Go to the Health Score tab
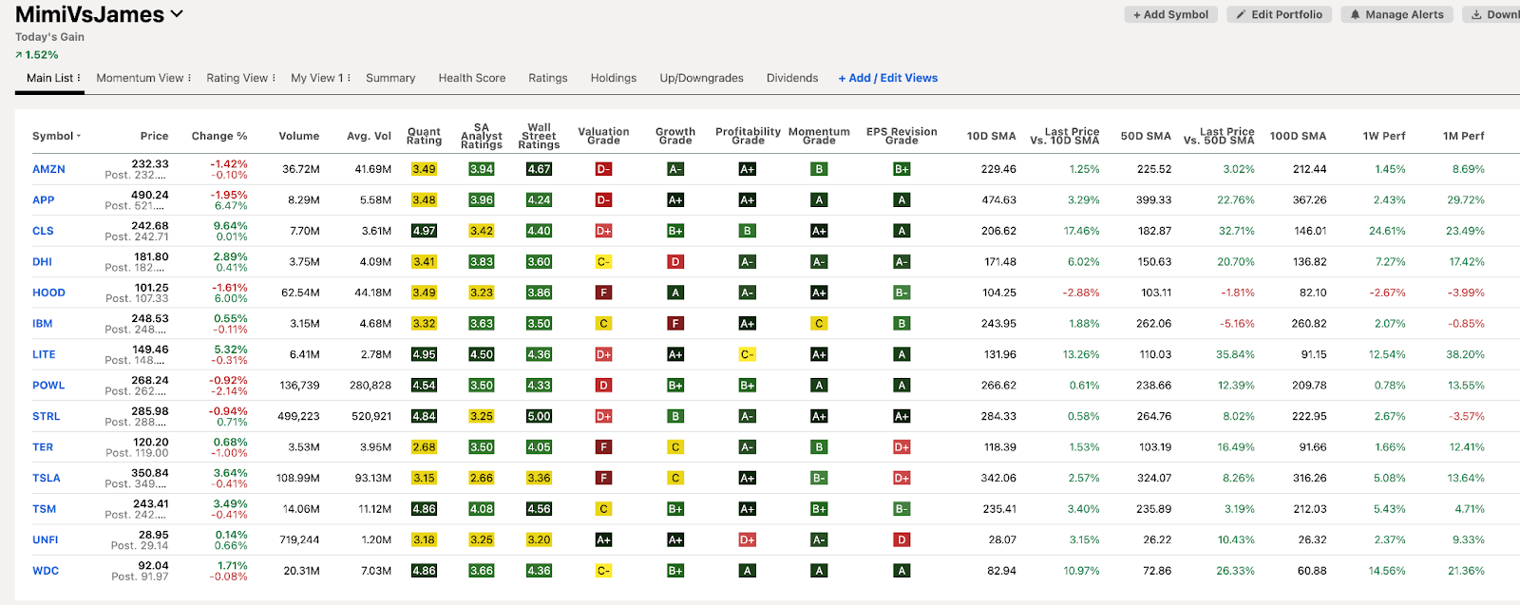1520x605 pixels. [472, 78]
